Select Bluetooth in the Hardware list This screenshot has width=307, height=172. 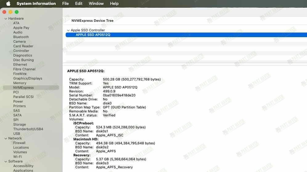(21, 37)
